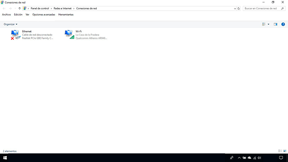Open the Organizar dropdown menu
The height and width of the screenshot is (162, 288).
tap(10, 24)
